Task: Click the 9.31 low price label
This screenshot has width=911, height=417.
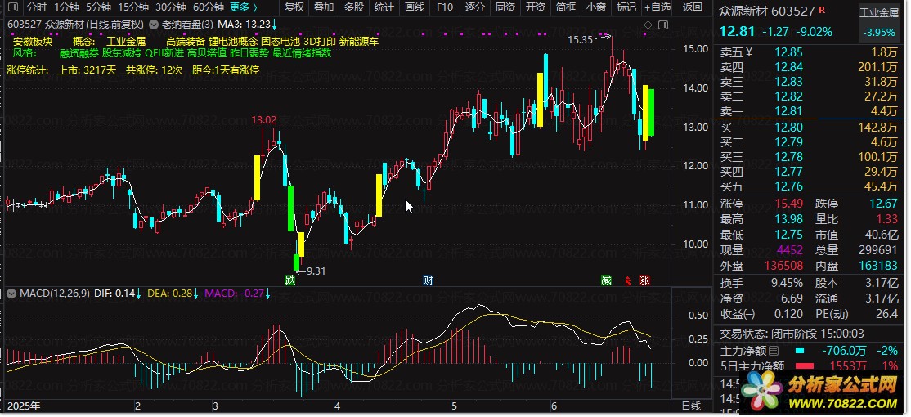Action: coord(316,271)
